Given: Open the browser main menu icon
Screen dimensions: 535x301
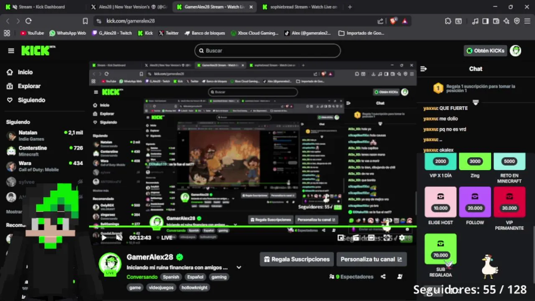Looking at the screenshot, I should (x=527, y=21).
